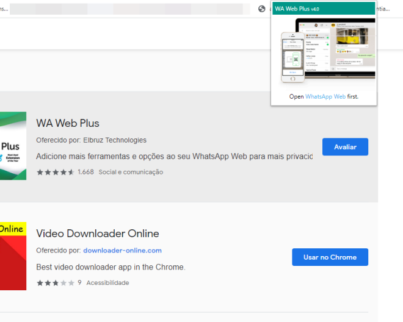
Task: Click WA Web Plus star rating
Action: point(55,172)
